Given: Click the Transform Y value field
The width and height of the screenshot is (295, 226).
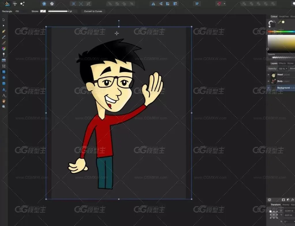Looking at the screenshot, I should point(289,215).
